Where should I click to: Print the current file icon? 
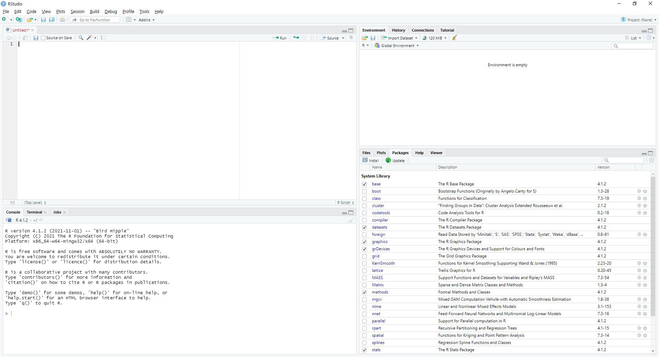(62, 20)
